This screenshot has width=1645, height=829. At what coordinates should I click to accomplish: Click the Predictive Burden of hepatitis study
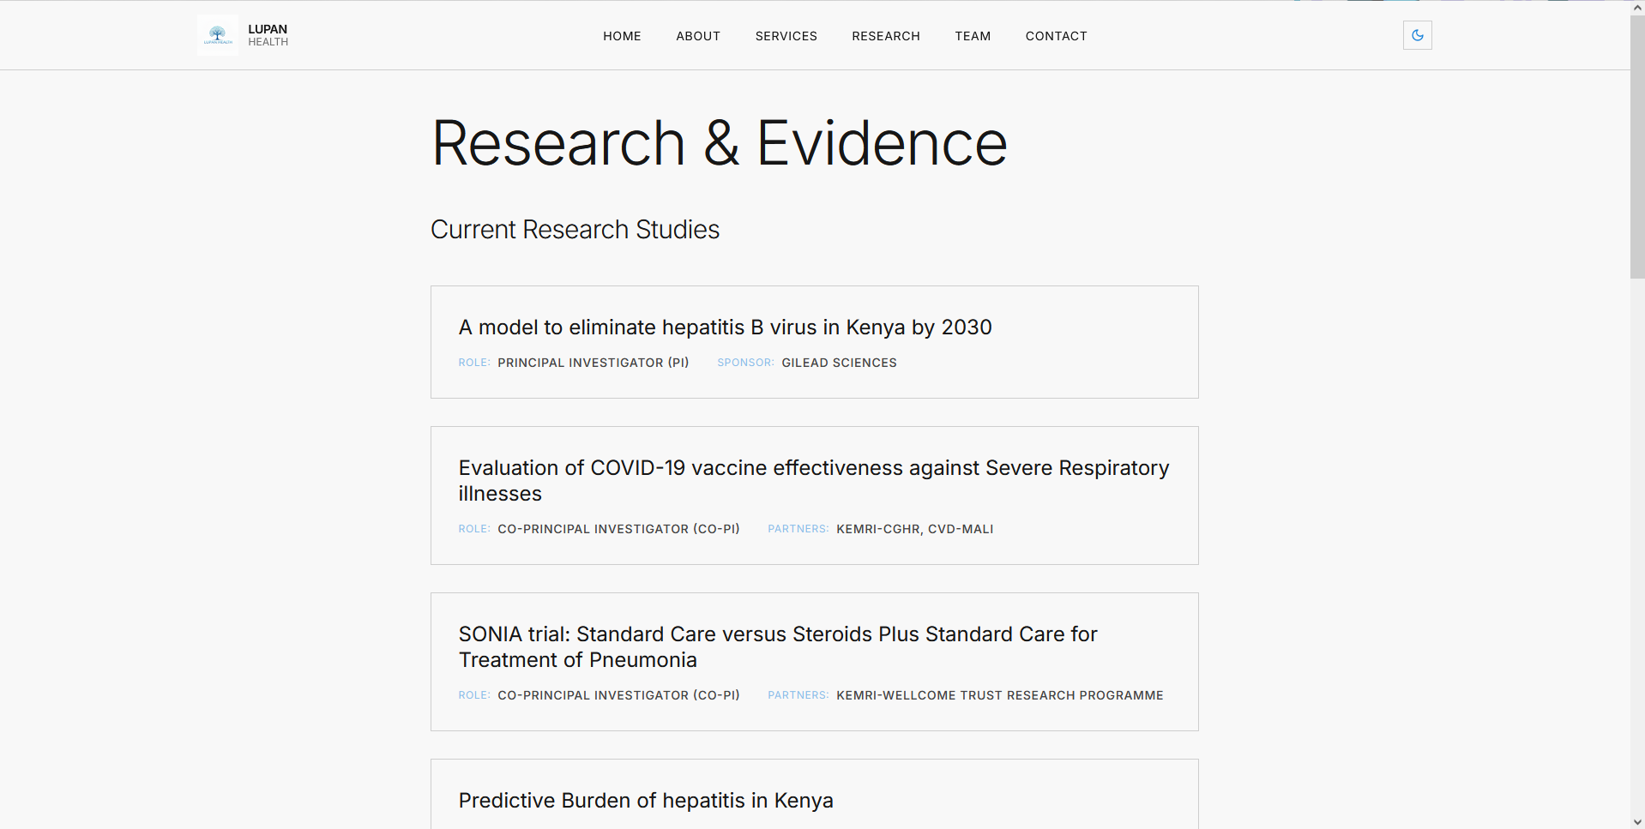pyautogui.click(x=645, y=800)
